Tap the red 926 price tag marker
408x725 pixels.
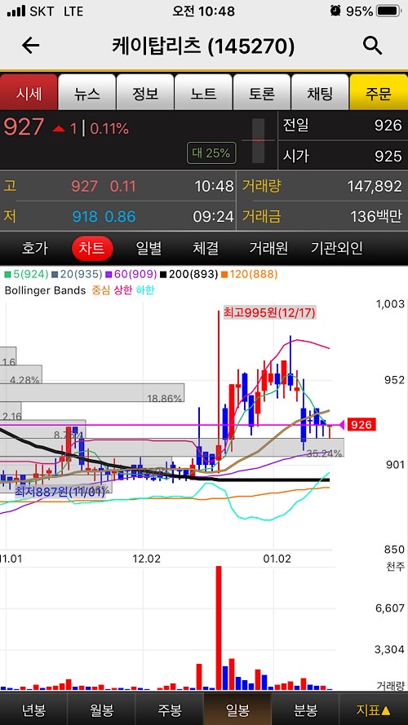[361, 424]
